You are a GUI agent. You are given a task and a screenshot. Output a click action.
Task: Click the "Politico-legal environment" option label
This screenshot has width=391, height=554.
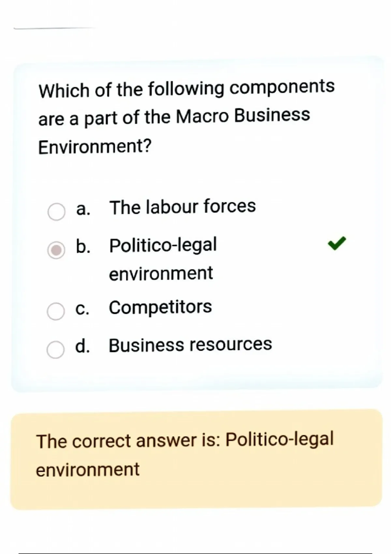(x=163, y=258)
